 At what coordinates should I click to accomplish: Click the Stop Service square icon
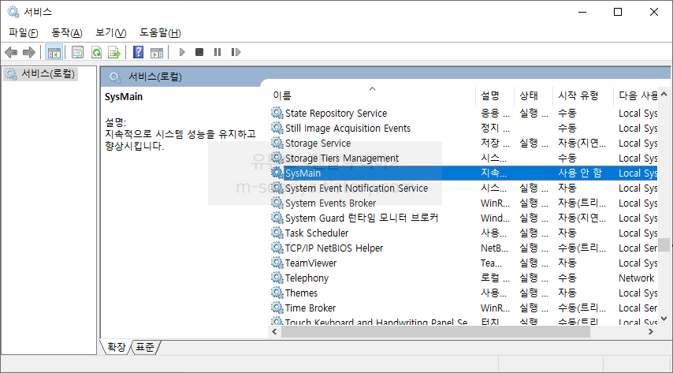[199, 52]
